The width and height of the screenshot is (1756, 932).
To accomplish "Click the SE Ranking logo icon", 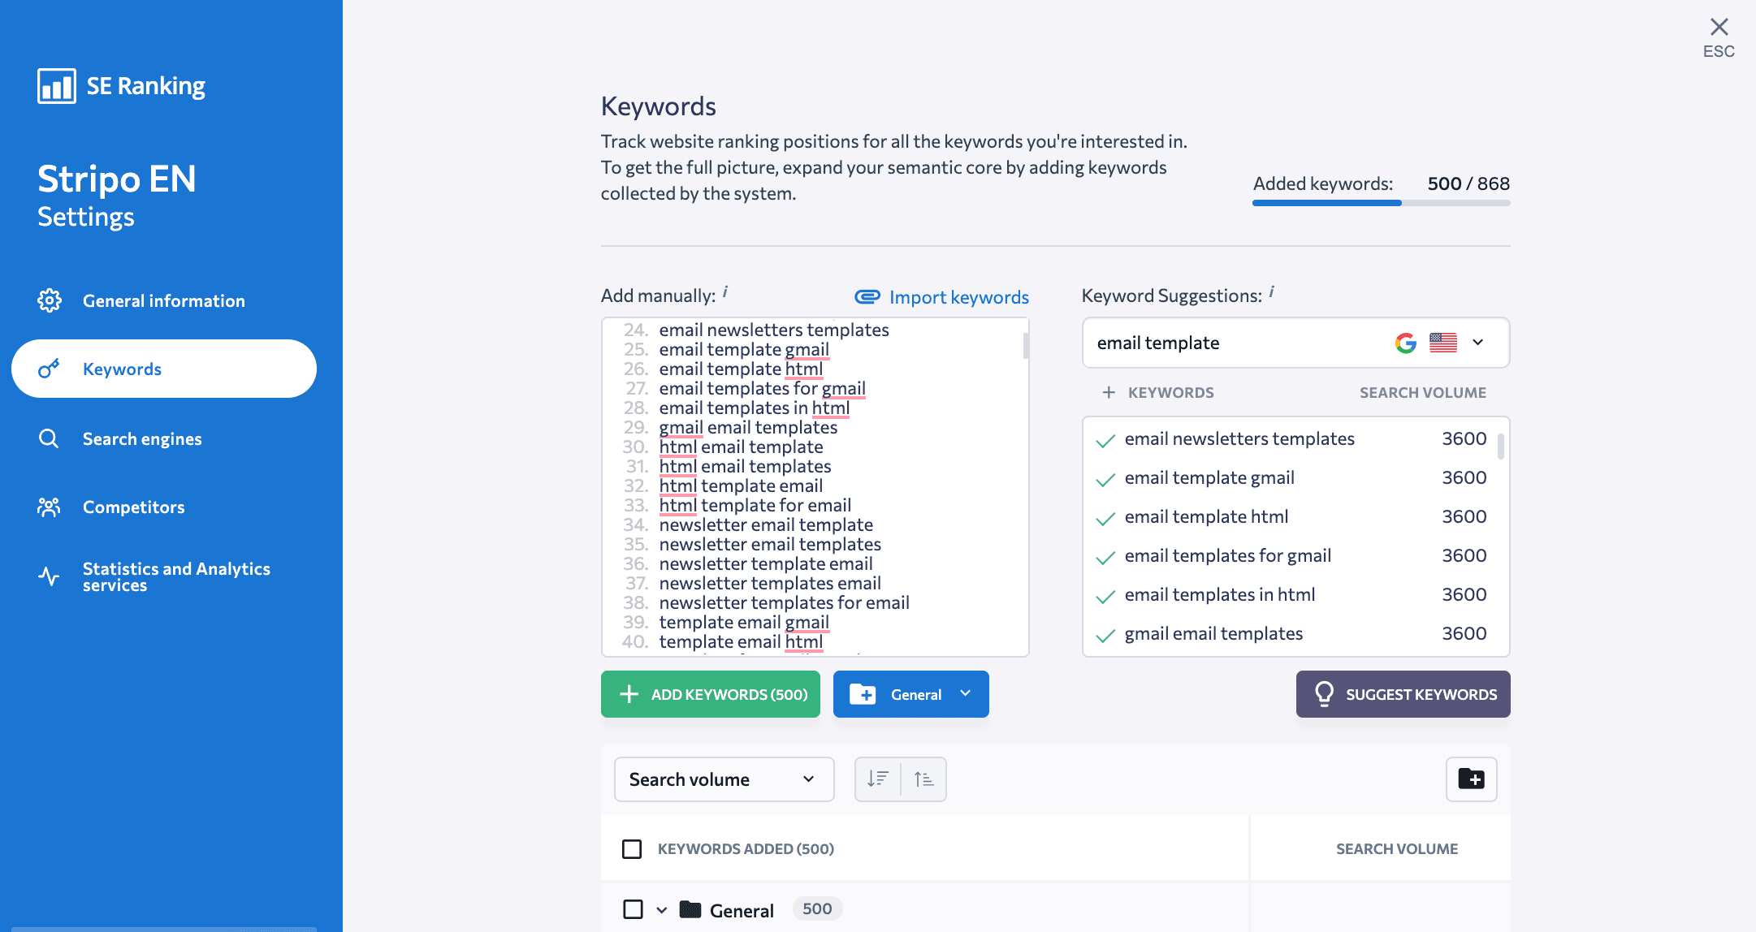I will (x=57, y=86).
